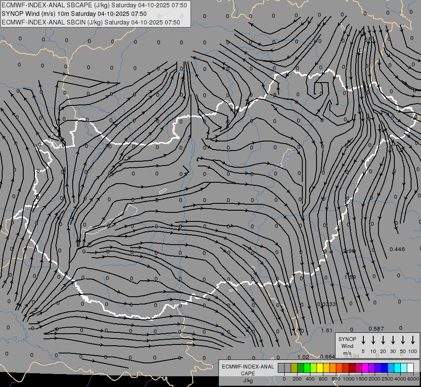Click the 1.02 value on the map

(x=304, y=357)
